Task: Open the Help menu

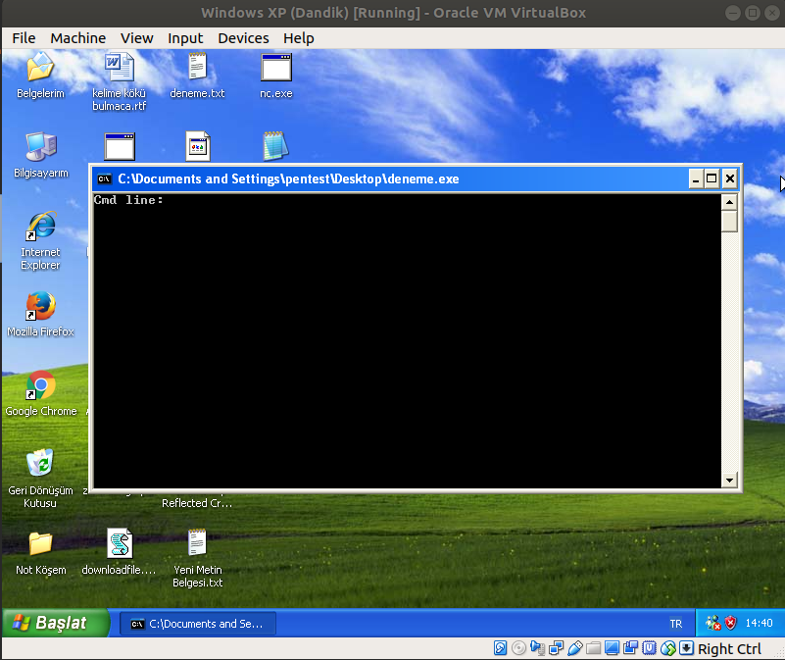Action: (x=298, y=38)
